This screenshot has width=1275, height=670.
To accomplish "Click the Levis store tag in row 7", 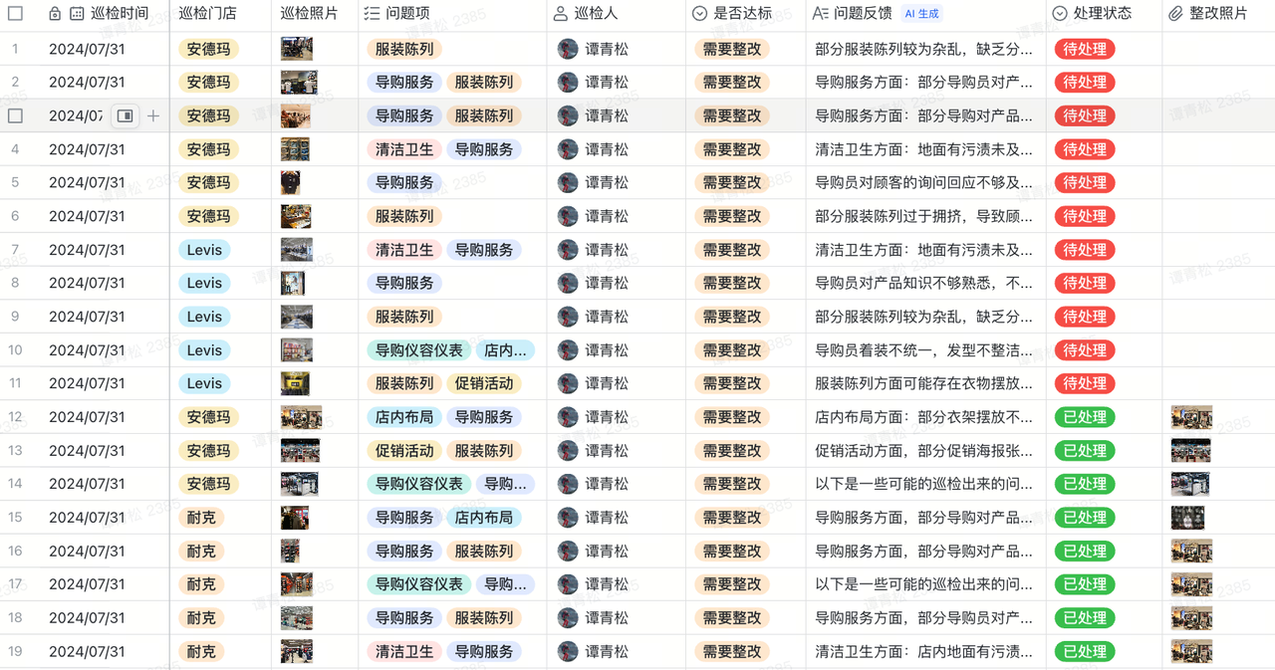I will [x=204, y=250].
